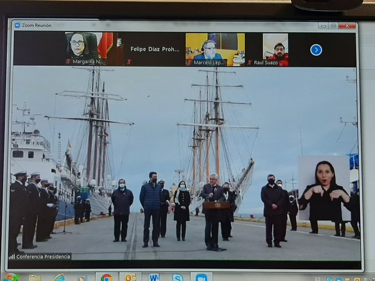Viewport: 375px width, 281px height.
Task: Click the main speaker video feed
Action: click(186, 164)
